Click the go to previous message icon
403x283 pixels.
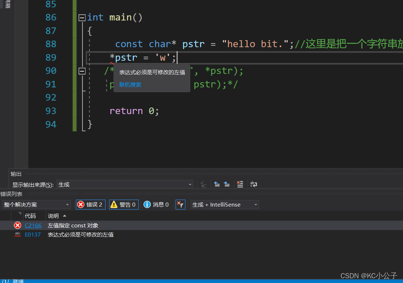point(217,184)
